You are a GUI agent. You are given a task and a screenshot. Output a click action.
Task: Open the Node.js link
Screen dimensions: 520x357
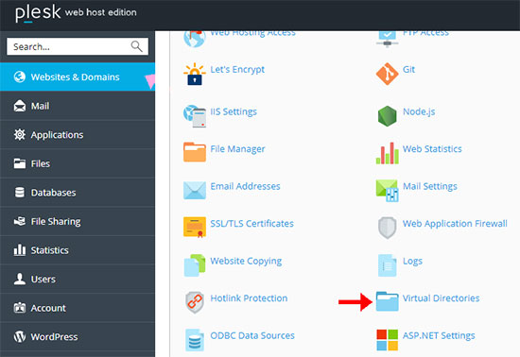click(419, 111)
